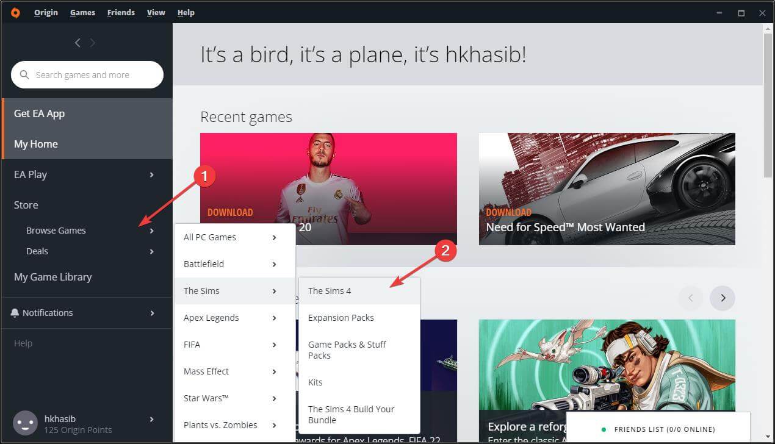Open the Games menu
Screen dimensions: 775x444
pos(82,12)
